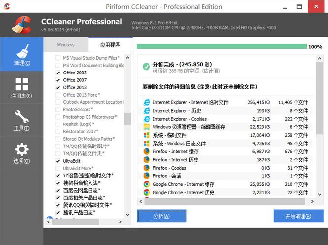
Task: Select the Photoshop CS Filebrowser item
Action: [90, 117]
